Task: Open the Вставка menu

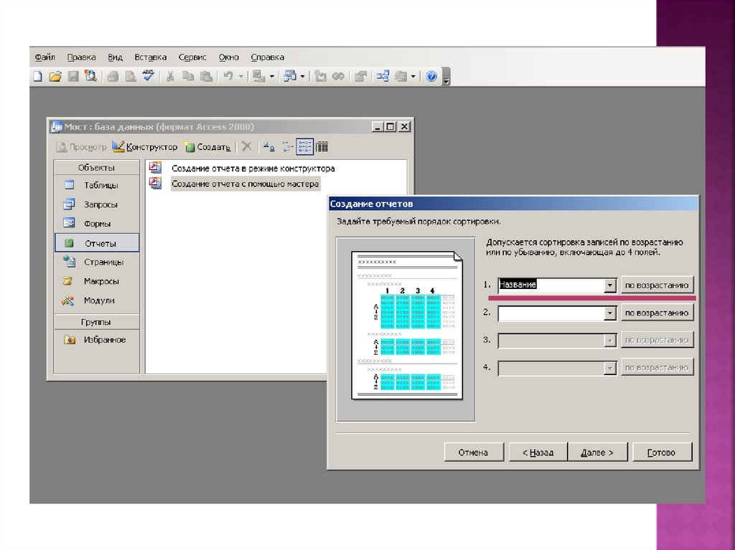Action: [x=150, y=57]
